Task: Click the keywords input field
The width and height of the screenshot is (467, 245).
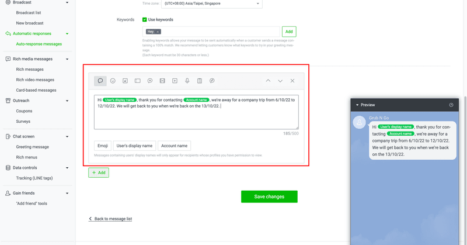Action: (x=211, y=32)
